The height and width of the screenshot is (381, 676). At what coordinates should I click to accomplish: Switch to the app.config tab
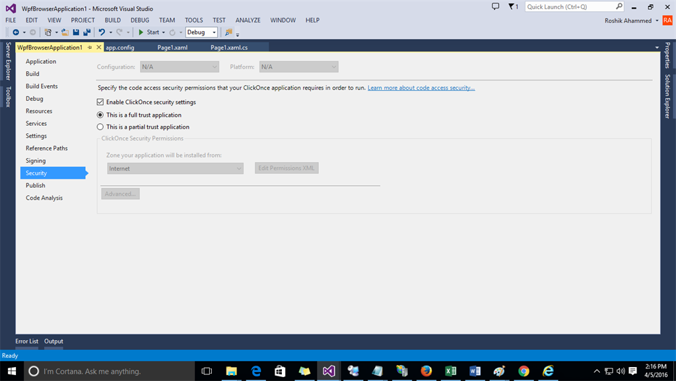120,47
